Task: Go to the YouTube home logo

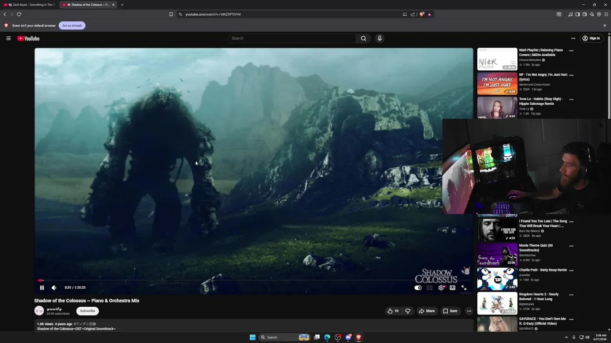Action: pos(28,38)
